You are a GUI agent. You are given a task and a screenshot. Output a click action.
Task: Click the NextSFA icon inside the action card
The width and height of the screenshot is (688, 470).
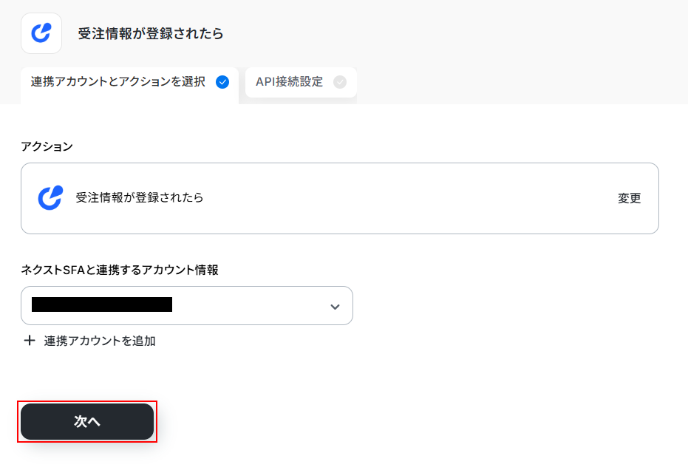click(x=50, y=198)
